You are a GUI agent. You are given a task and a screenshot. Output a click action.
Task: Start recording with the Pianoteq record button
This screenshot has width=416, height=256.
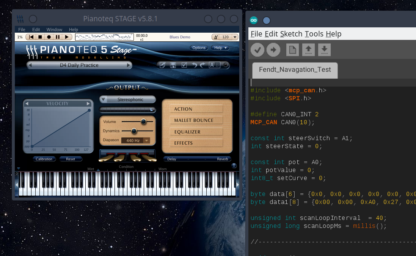(x=49, y=37)
